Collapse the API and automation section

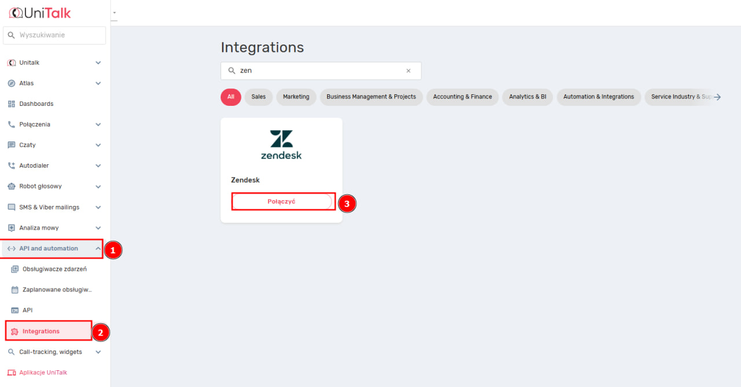[x=98, y=249]
